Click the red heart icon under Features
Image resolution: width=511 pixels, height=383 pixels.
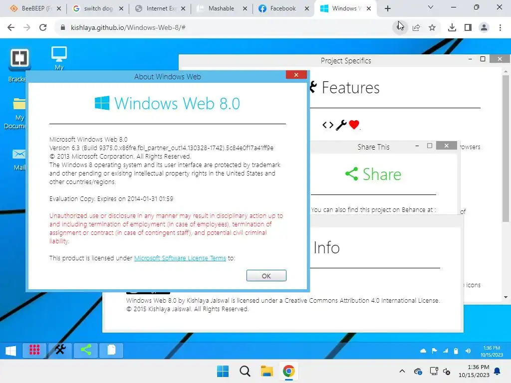click(354, 124)
